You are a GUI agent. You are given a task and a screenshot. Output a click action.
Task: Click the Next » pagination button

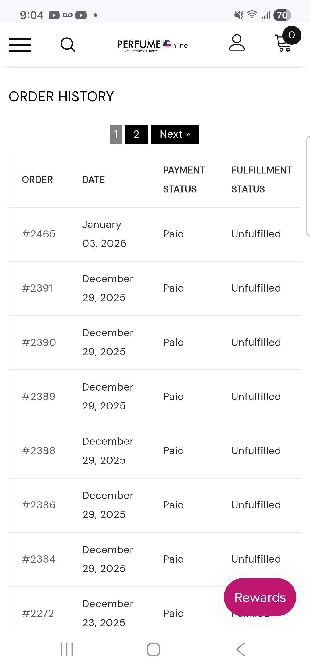coord(175,134)
